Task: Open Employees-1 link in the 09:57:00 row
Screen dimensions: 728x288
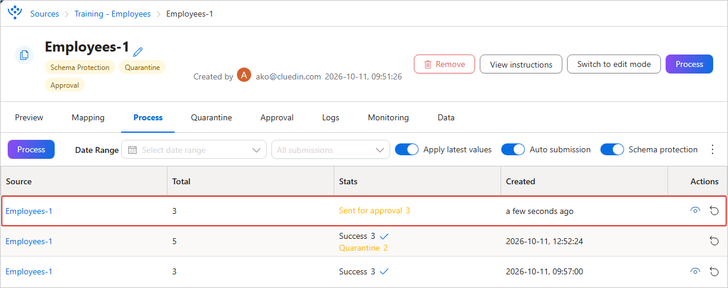Action: 29,271
